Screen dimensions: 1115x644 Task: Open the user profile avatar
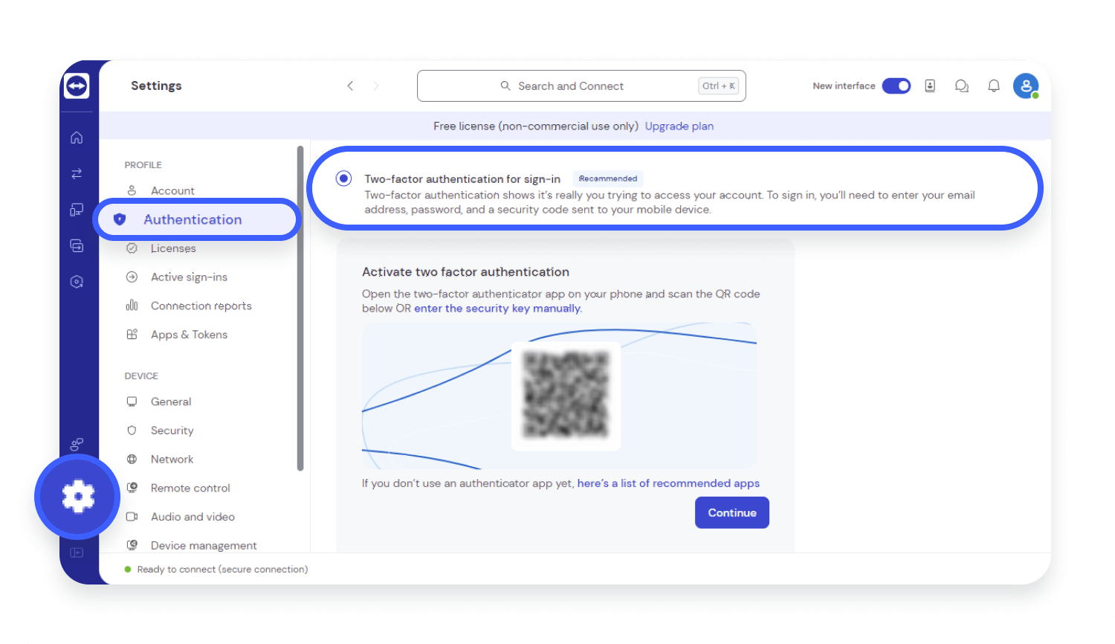(x=1026, y=86)
